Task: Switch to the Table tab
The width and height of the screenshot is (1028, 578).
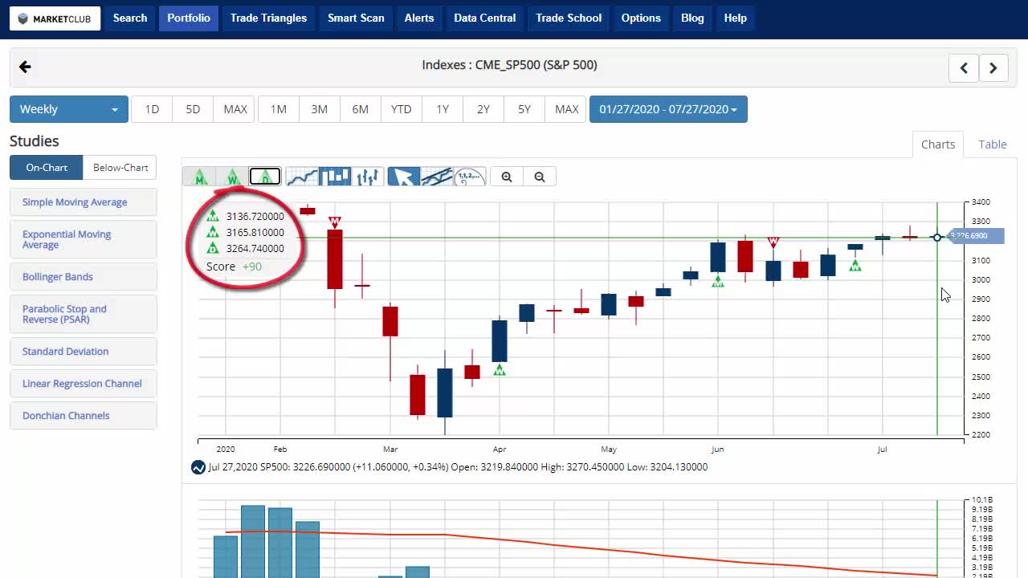Action: (x=993, y=144)
